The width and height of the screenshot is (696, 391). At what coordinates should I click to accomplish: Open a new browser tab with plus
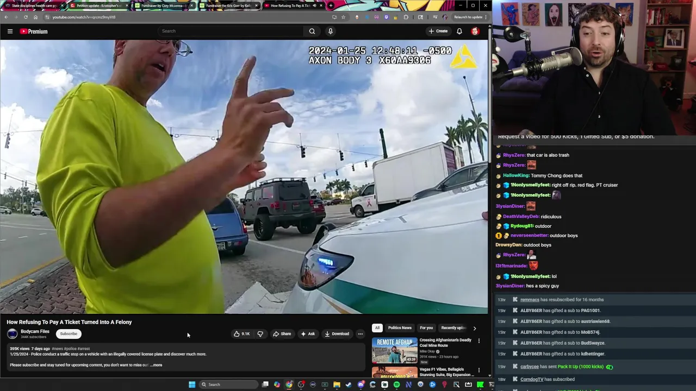pos(331,5)
